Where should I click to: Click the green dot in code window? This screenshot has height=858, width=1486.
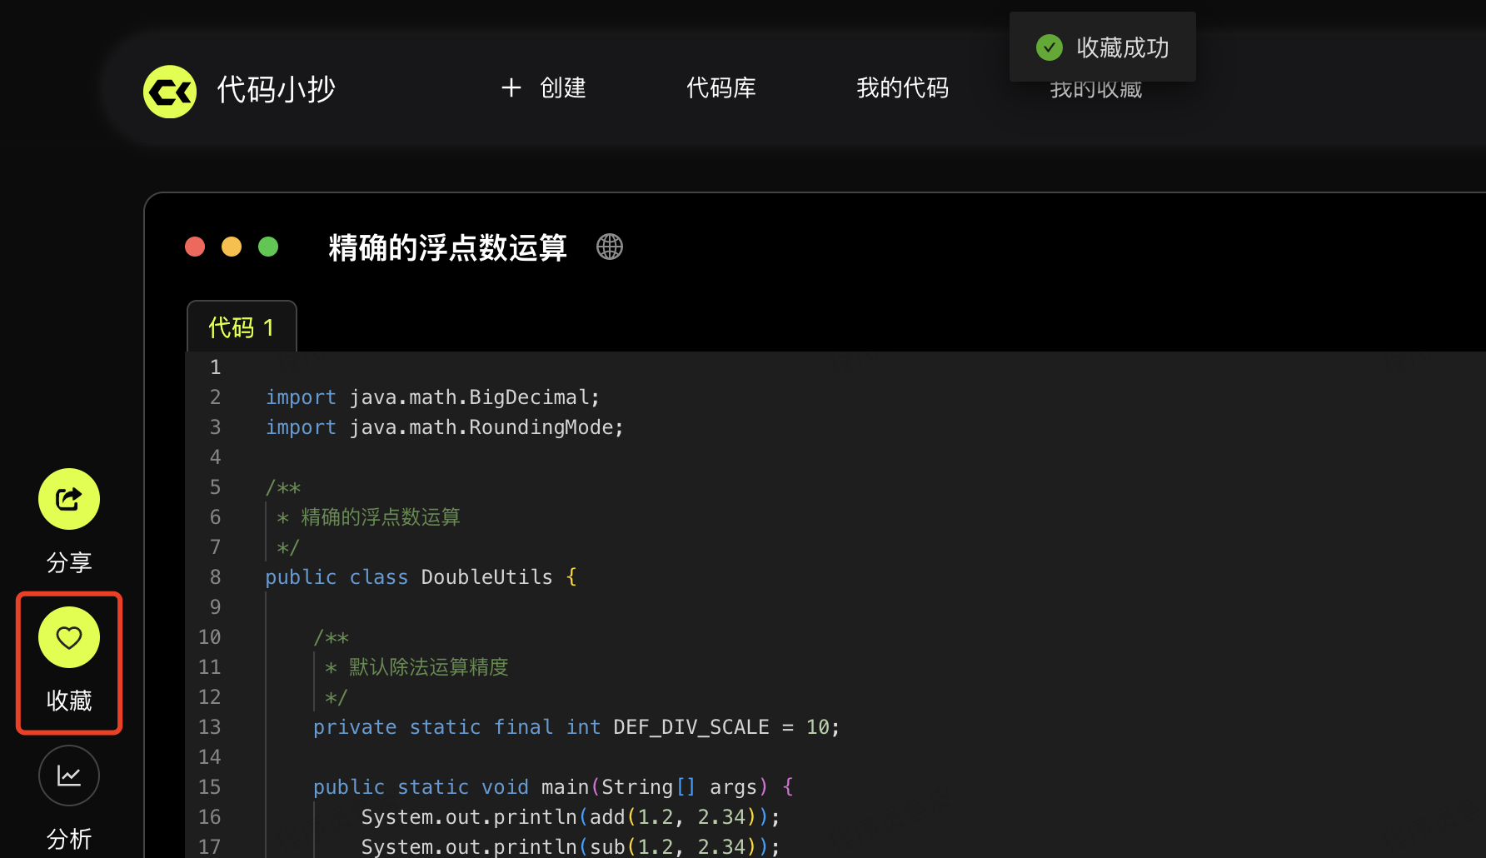coord(268,247)
